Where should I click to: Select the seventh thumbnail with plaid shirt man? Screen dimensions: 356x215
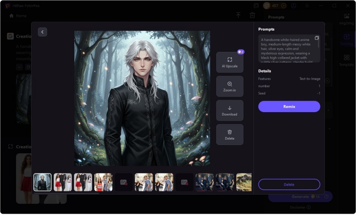tap(164, 182)
